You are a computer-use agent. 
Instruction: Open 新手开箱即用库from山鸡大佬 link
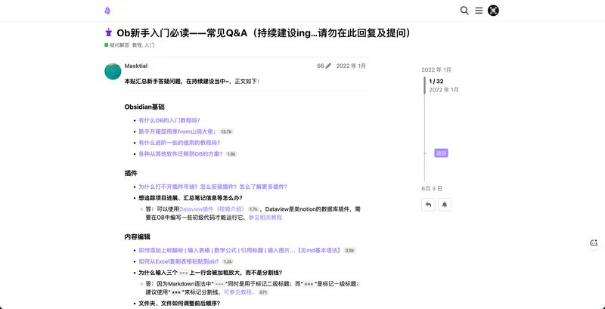coord(177,131)
